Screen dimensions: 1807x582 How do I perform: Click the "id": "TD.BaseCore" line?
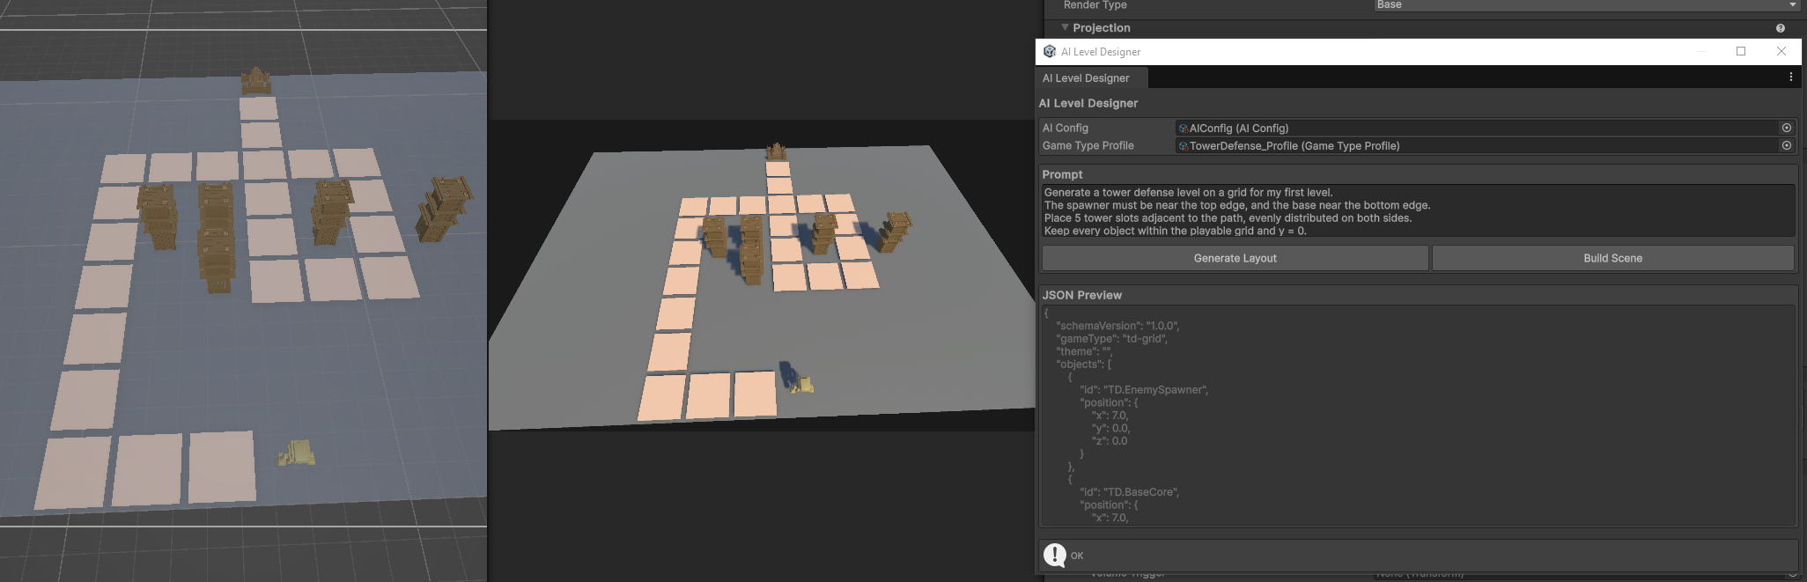point(1129,491)
